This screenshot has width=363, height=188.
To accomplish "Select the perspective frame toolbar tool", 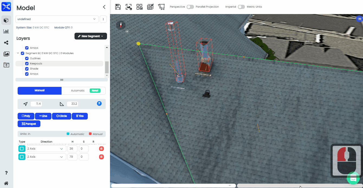I will click(161, 7).
